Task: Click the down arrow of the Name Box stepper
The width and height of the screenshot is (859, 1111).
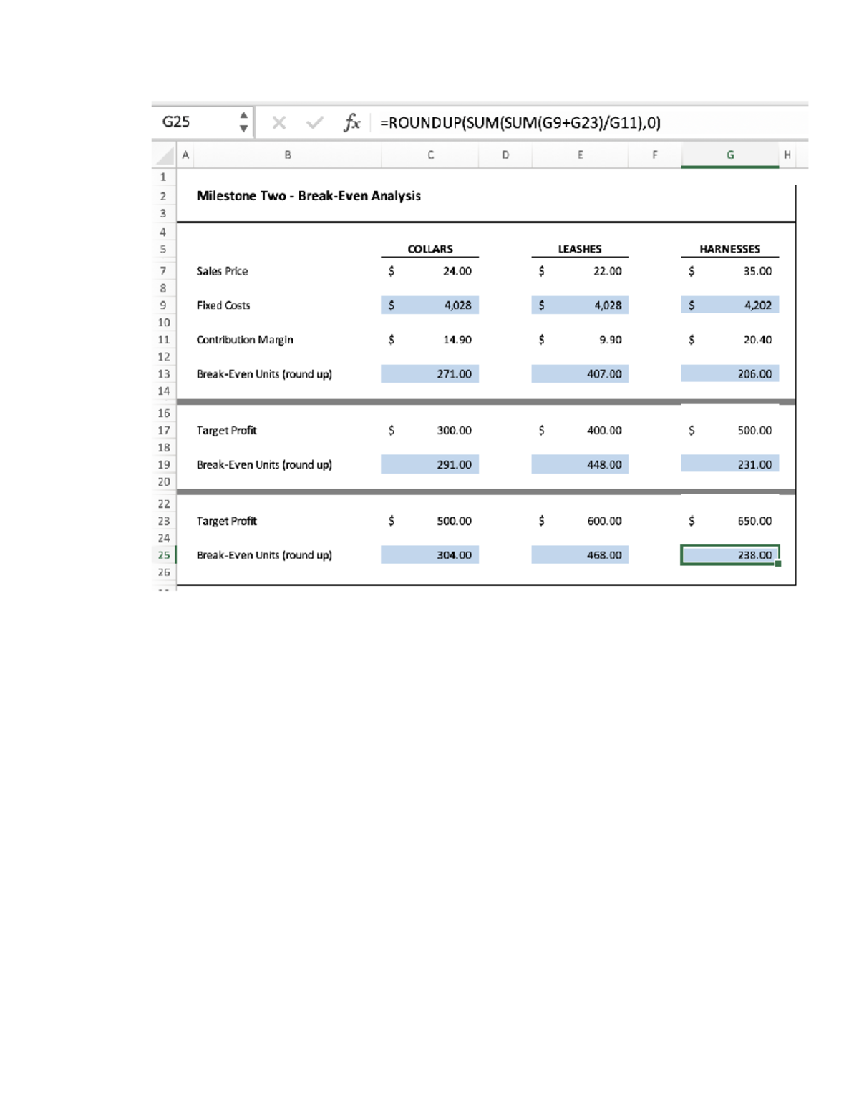Action: click(x=244, y=127)
